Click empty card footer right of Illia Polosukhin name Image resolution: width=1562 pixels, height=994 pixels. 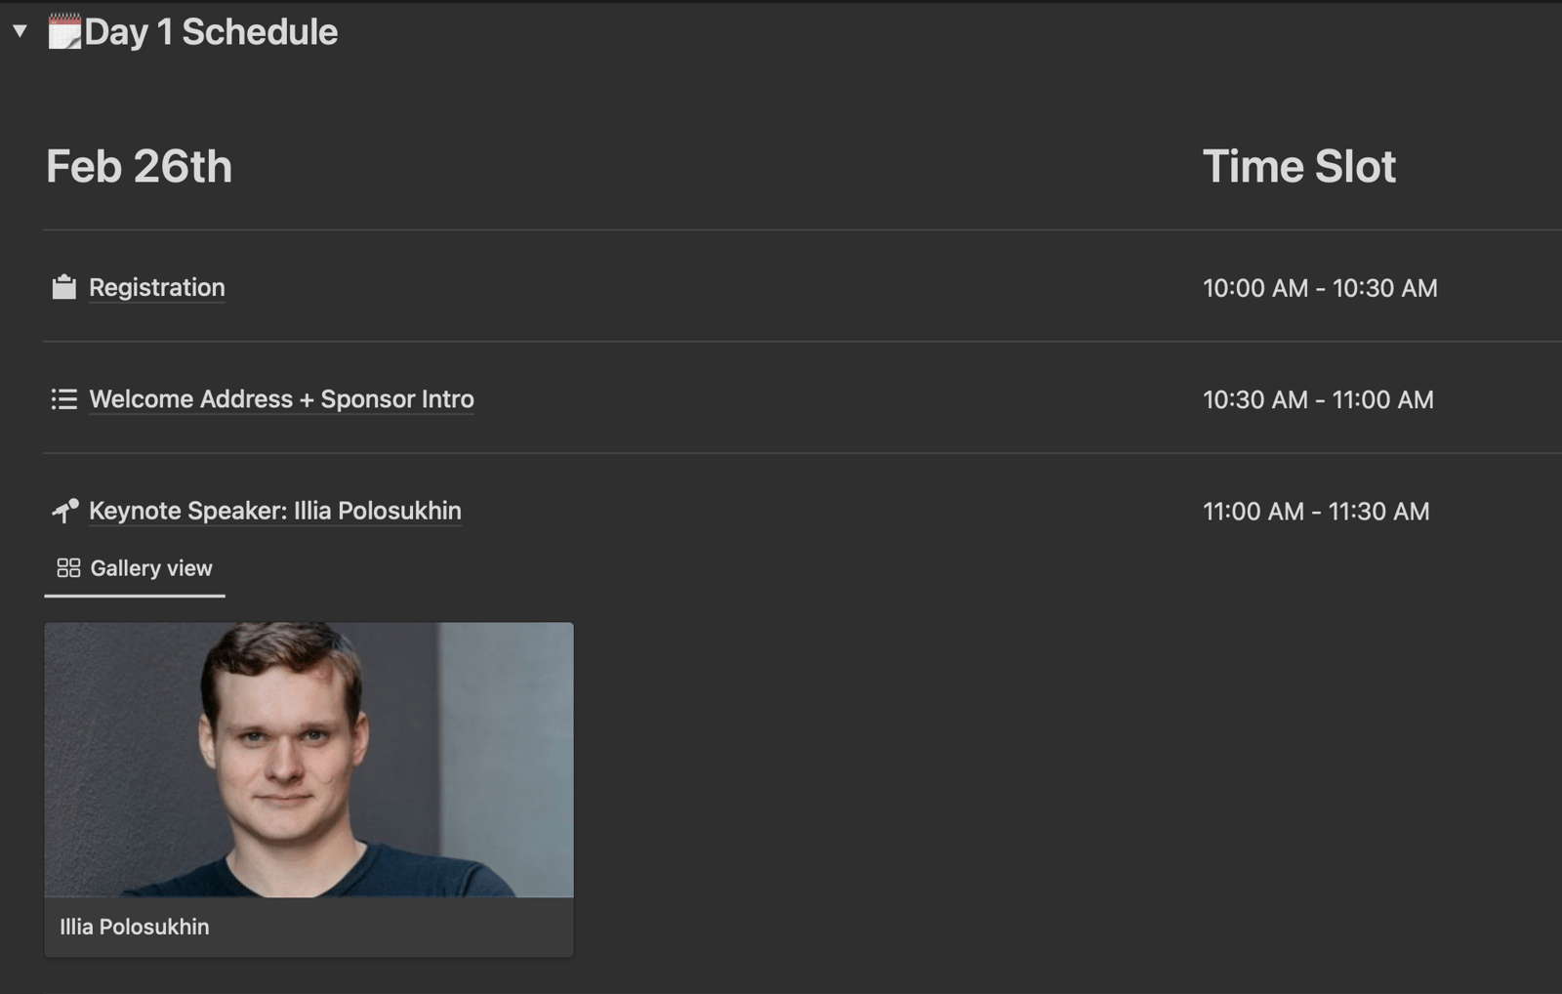pos(410,927)
